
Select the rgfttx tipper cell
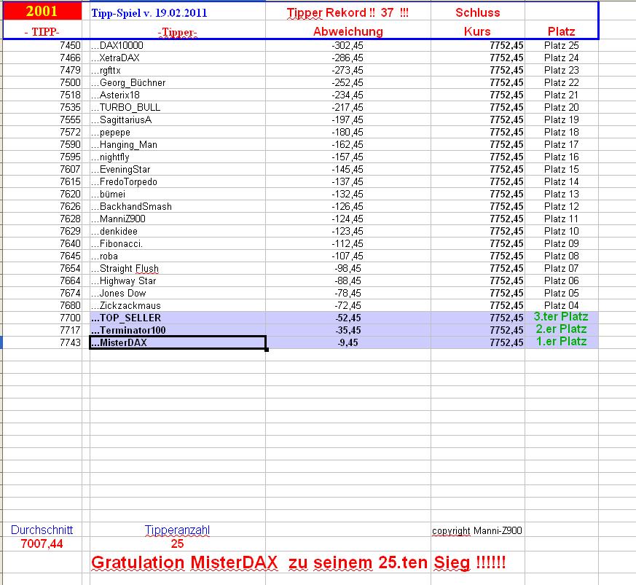point(177,70)
